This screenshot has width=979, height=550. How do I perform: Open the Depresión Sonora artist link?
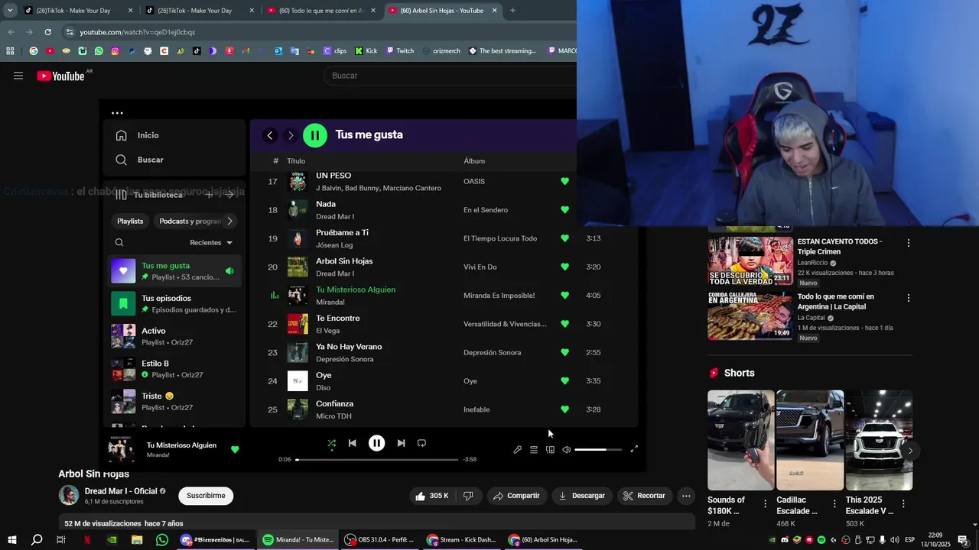[x=345, y=359]
